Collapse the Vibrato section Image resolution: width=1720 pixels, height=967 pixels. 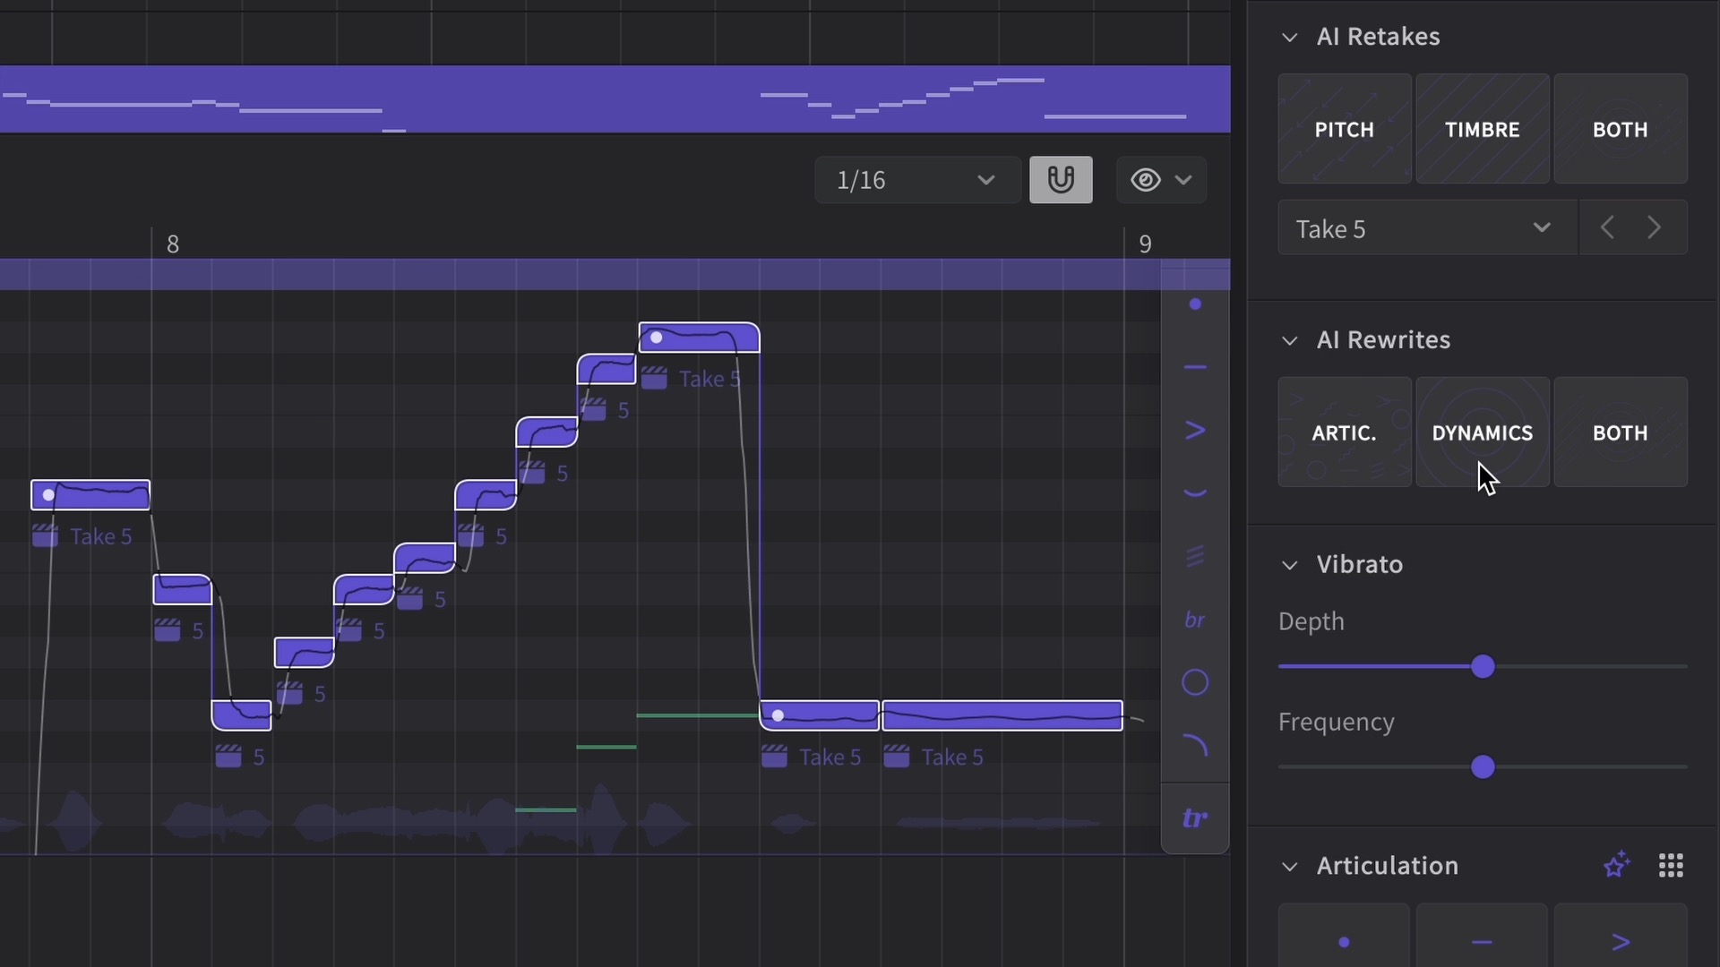(1290, 565)
